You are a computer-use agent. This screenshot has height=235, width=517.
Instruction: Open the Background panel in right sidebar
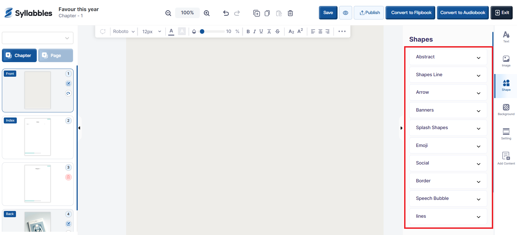506,110
